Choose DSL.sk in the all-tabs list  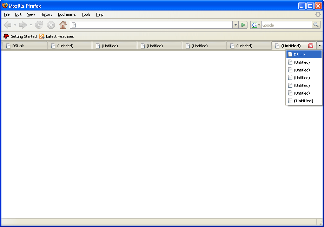(304, 55)
